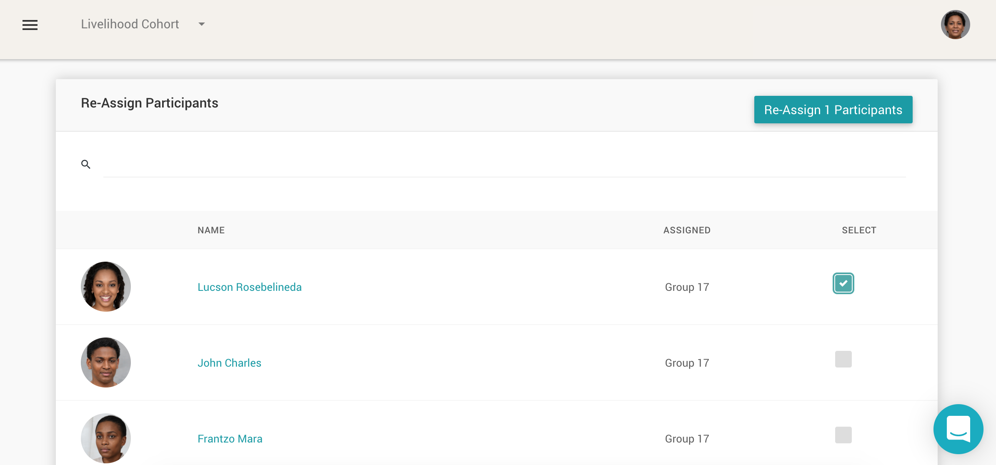The height and width of the screenshot is (465, 996).
Task: Tick the Frantzo Mara checkbox
Action: pyautogui.click(x=843, y=435)
